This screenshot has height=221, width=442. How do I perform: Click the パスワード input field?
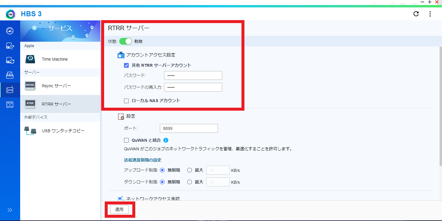193,75
